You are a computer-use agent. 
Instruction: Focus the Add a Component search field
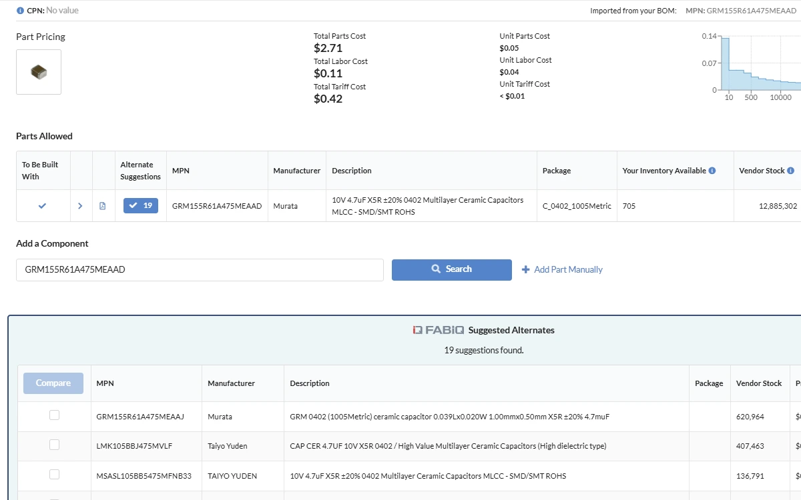(200, 270)
